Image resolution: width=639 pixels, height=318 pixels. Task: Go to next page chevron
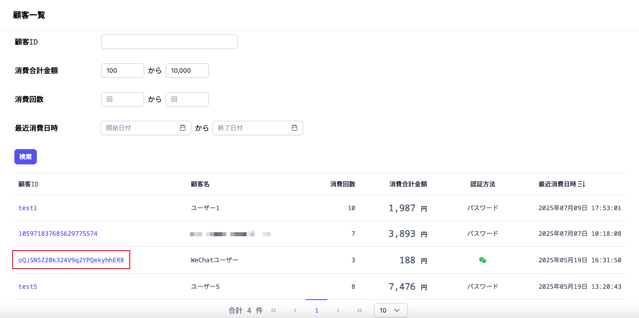click(x=338, y=310)
